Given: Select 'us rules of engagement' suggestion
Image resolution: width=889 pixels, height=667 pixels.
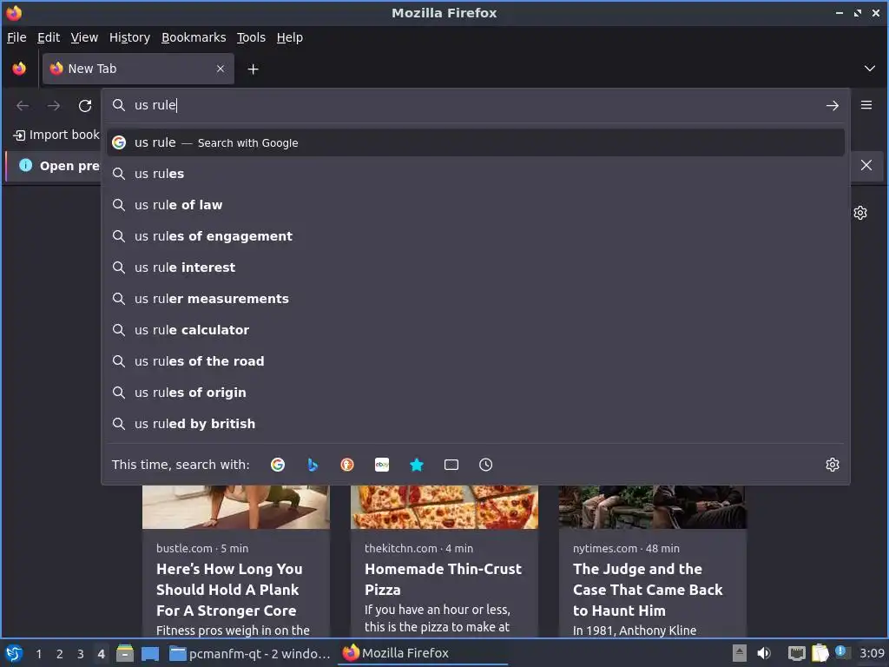Looking at the screenshot, I should [x=475, y=236].
